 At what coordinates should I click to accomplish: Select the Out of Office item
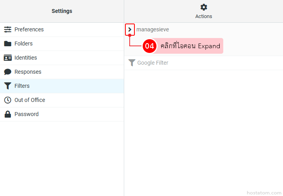[x=30, y=100]
